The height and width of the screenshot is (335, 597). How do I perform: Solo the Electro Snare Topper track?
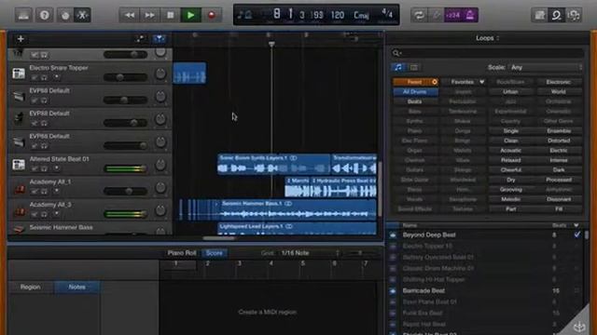44,78
